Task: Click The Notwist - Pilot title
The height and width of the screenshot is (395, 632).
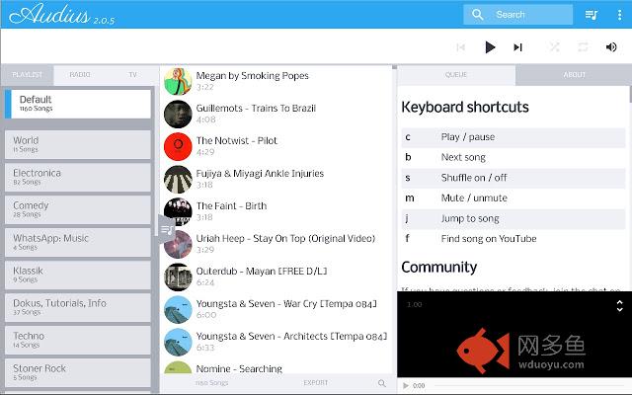Action: click(x=237, y=140)
